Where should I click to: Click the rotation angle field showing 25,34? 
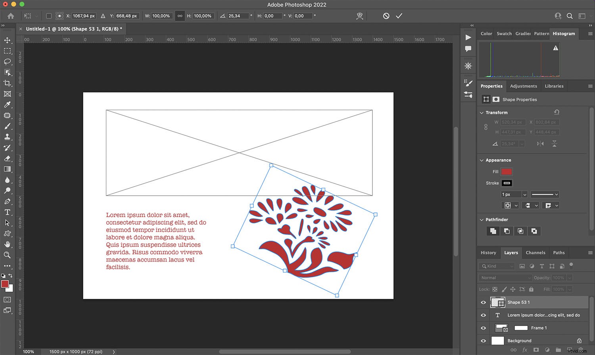[x=237, y=16]
